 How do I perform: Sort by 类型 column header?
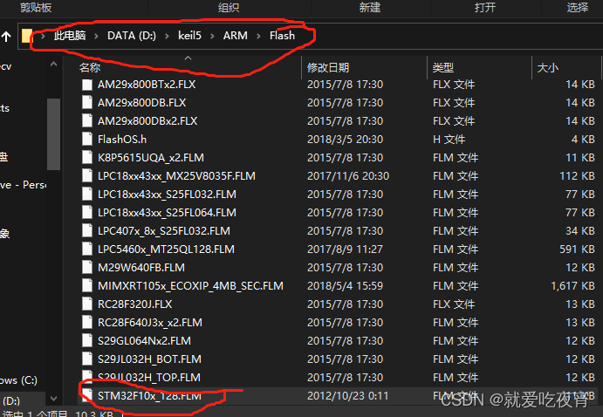[443, 68]
